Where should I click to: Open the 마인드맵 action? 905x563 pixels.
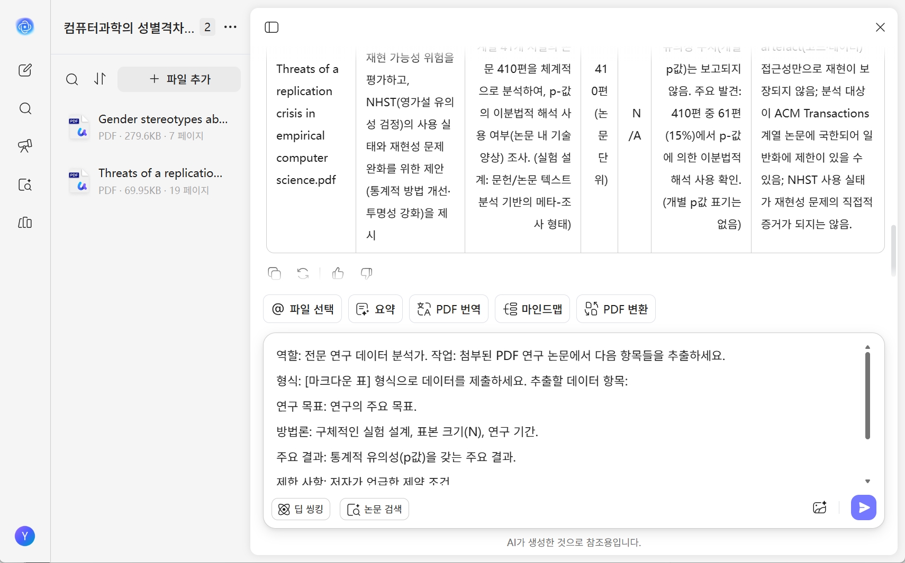532,309
